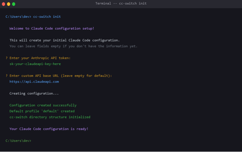This screenshot has width=242, height=152.
Task: Click the "Default profile 'default' created" message
Action: pos(42,111)
